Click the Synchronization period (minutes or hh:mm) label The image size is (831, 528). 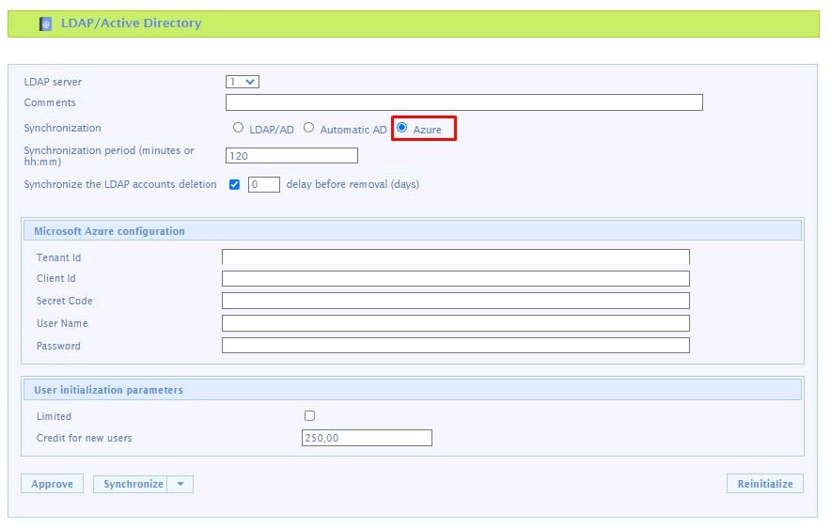point(109,156)
